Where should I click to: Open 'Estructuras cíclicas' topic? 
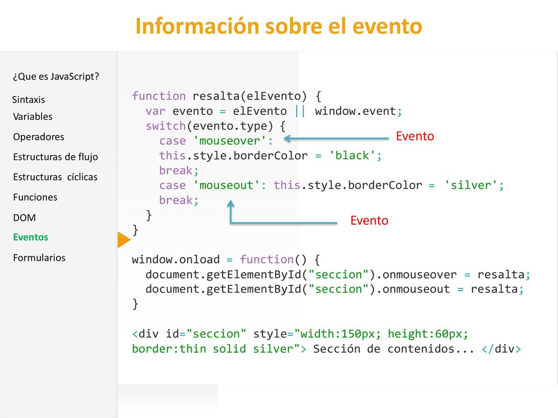click(x=55, y=177)
